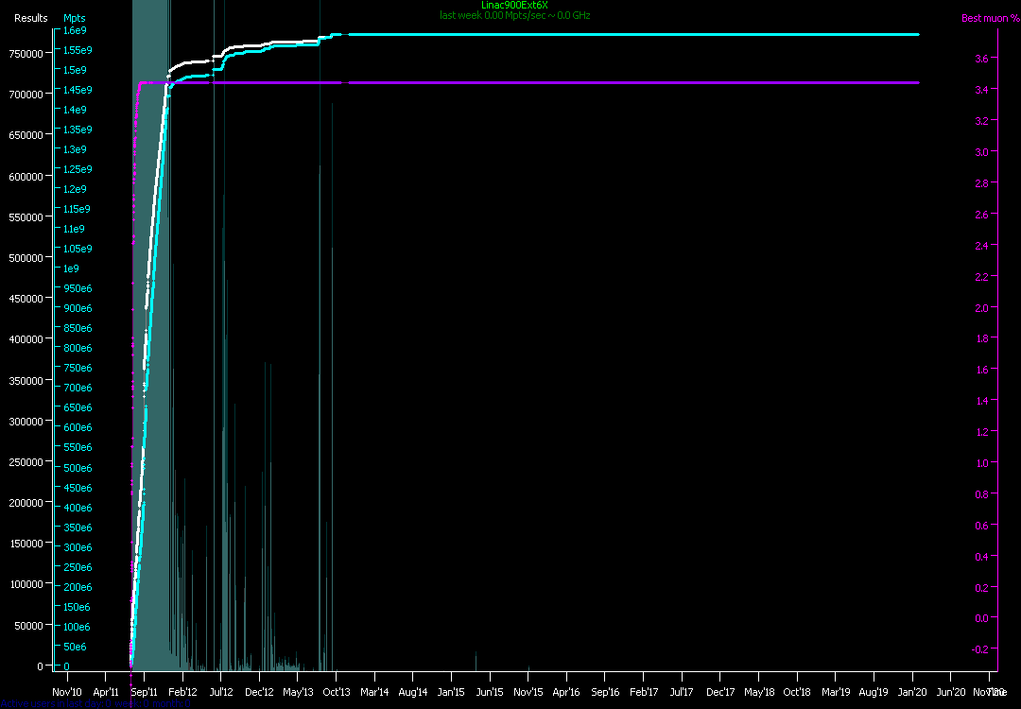Click the 2.0 muon percent axis label
This screenshot has height=709, width=1021.
pyautogui.click(x=981, y=308)
